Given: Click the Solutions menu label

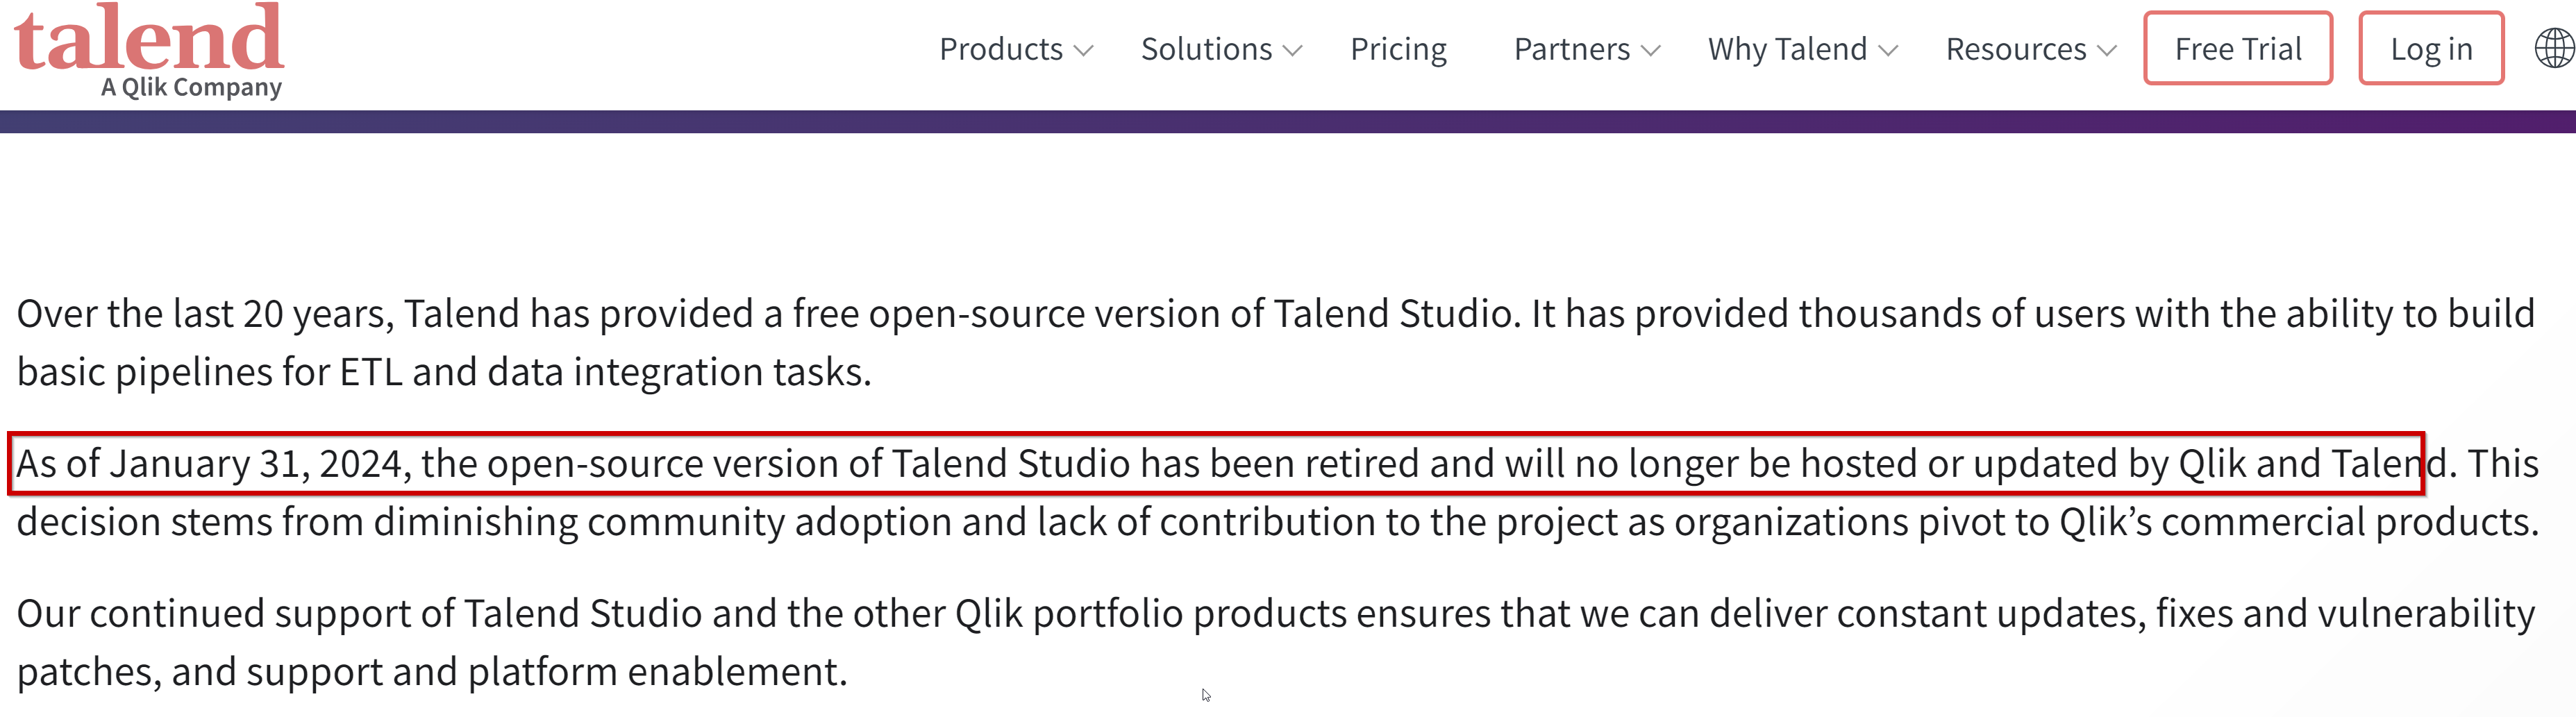Looking at the screenshot, I should point(1206,49).
